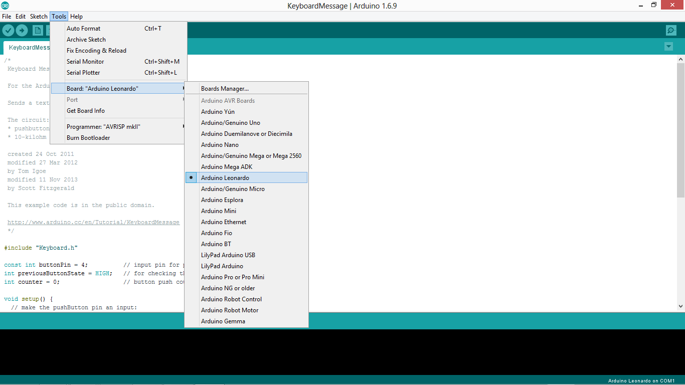Select Arduino Robot Control board

(x=246, y=299)
